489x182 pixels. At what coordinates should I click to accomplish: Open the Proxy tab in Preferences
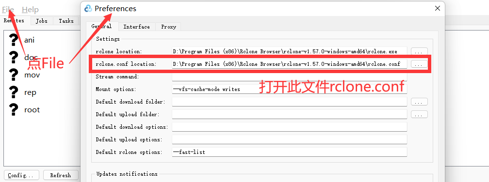pos(168,27)
